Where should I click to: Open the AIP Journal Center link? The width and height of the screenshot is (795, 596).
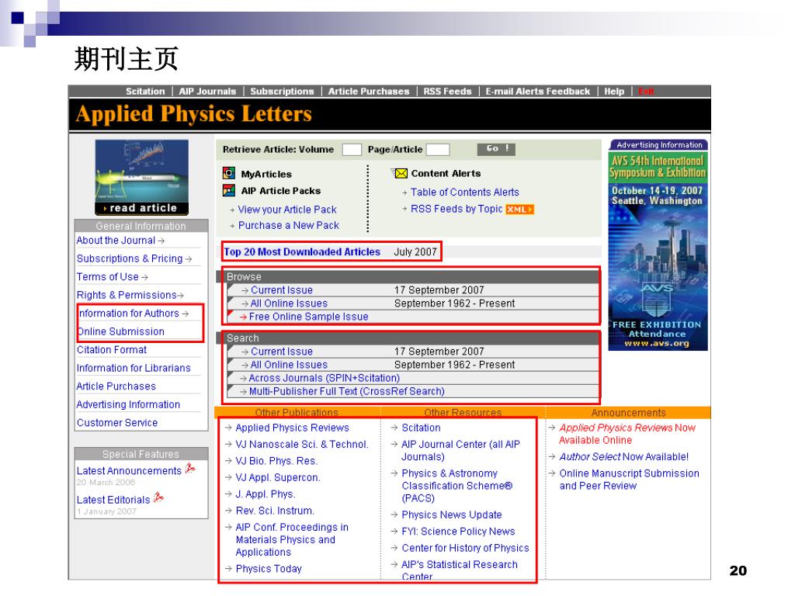pos(460,450)
